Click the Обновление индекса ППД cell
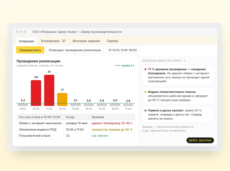The height and width of the screenshot is (171, 230). click(x=40, y=130)
